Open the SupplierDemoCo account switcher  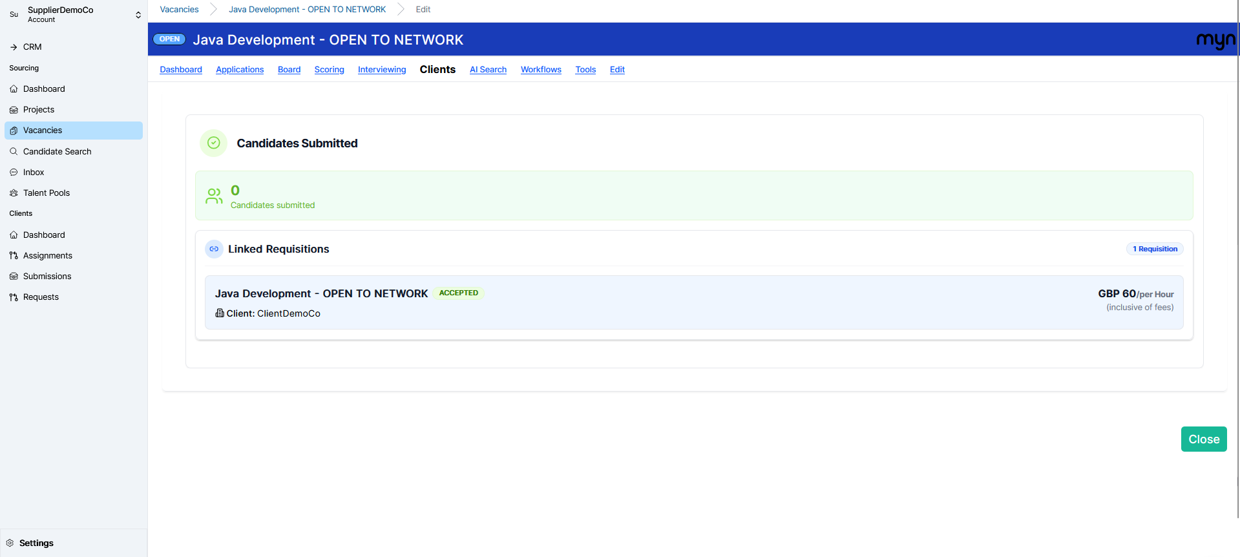click(x=74, y=14)
